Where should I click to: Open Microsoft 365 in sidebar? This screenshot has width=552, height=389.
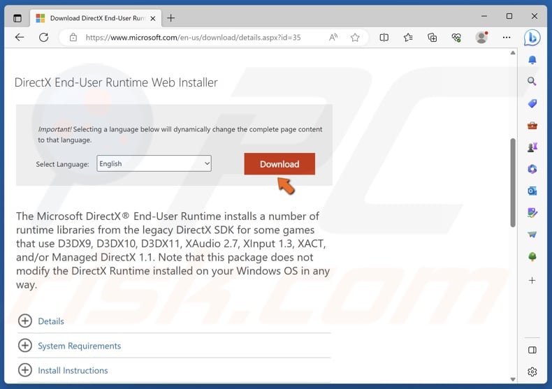(532, 169)
